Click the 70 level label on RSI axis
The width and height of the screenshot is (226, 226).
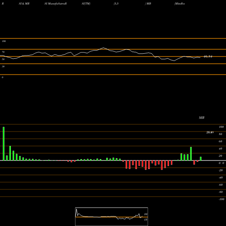[x=3, y=52]
